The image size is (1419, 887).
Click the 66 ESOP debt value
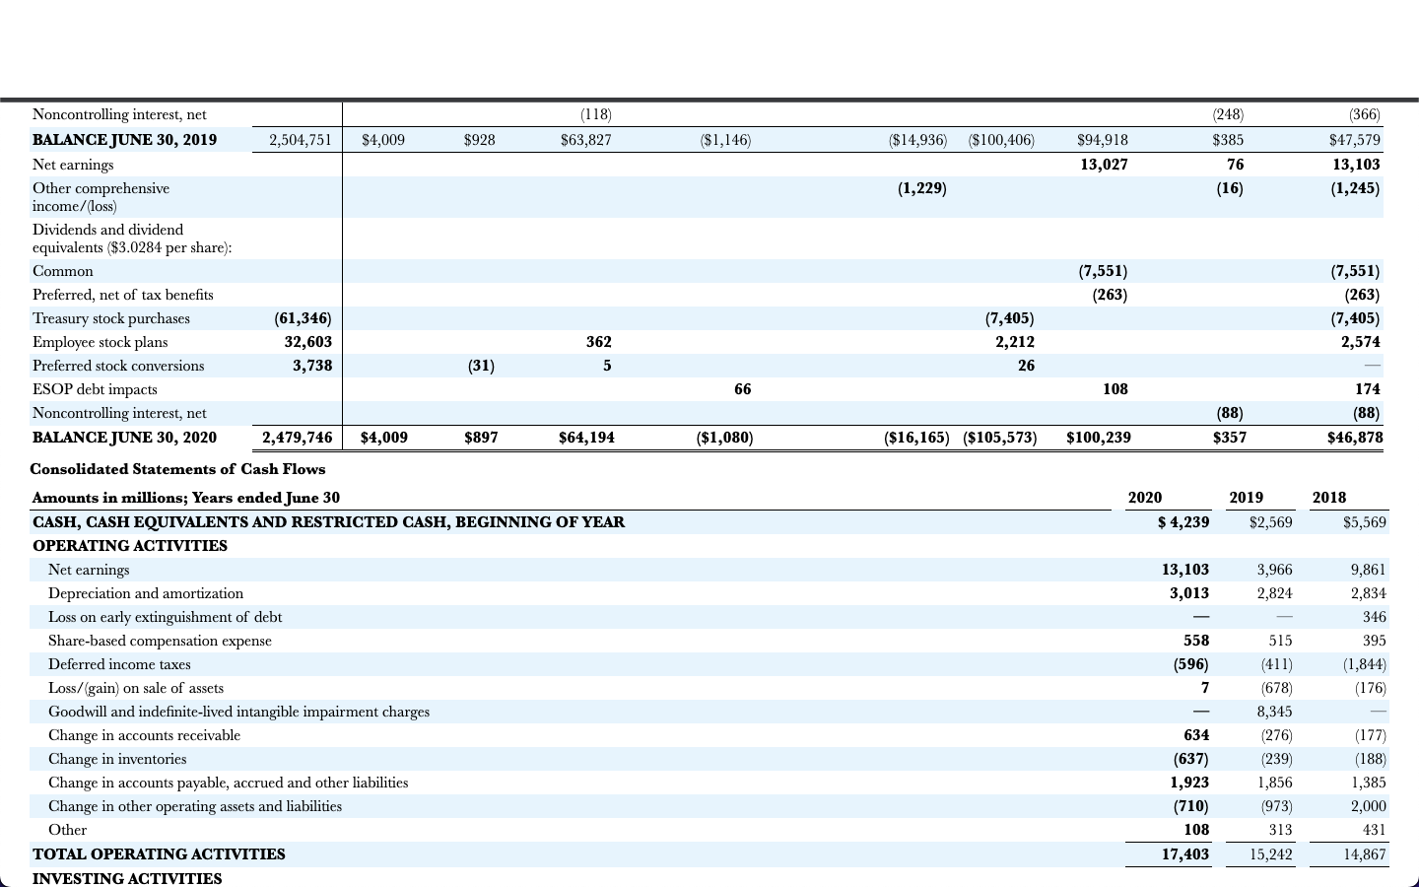[x=742, y=389]
